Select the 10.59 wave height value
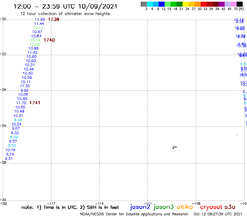 27,77
